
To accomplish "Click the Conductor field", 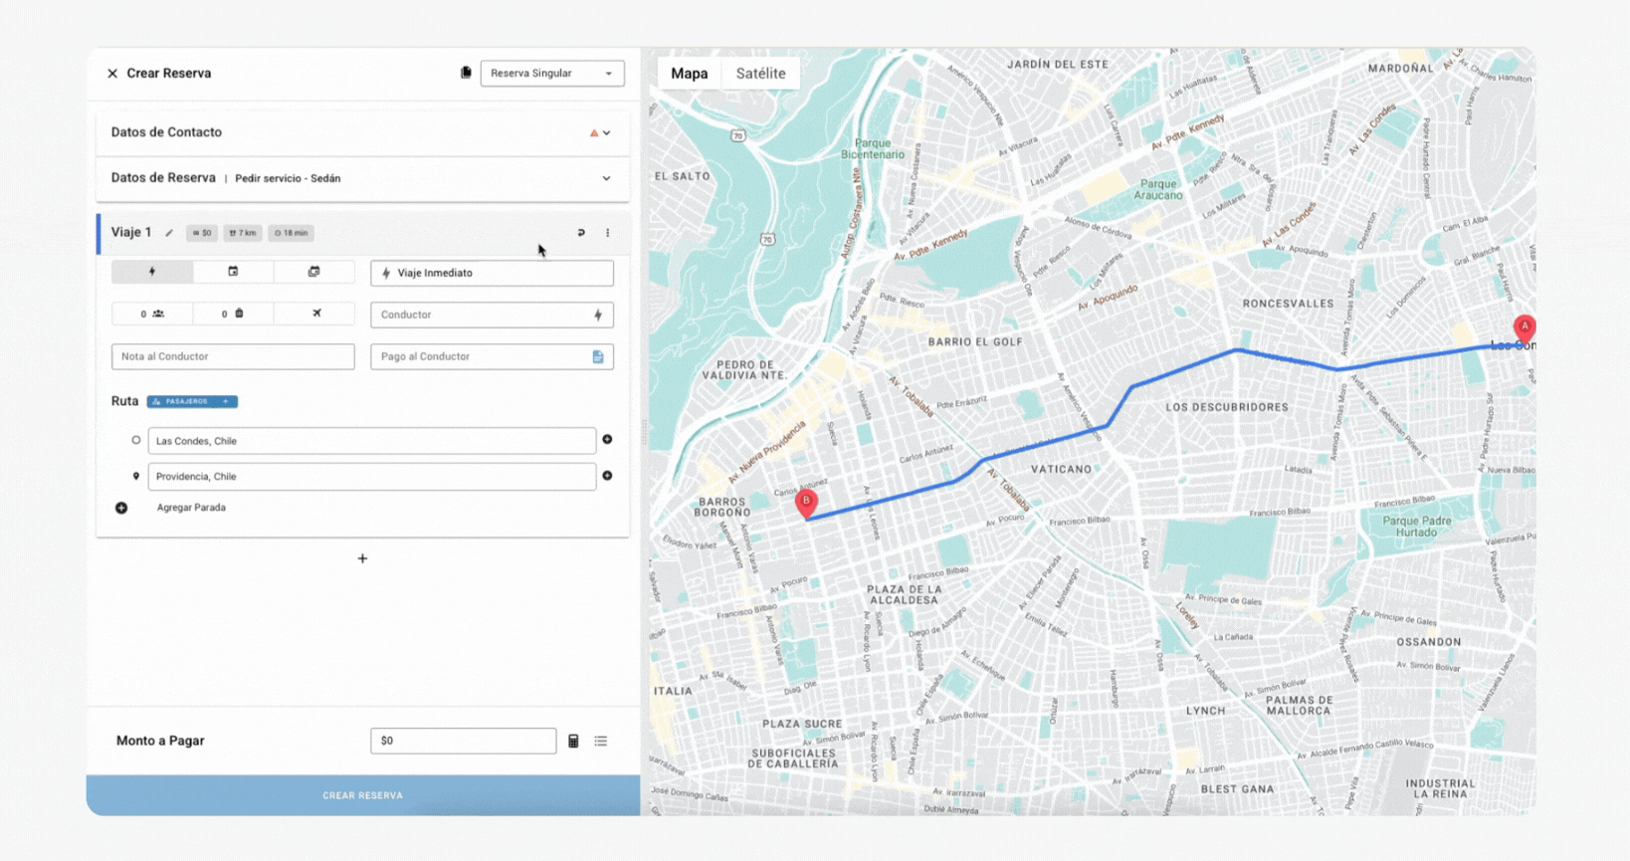I will [x=492, y=315].
